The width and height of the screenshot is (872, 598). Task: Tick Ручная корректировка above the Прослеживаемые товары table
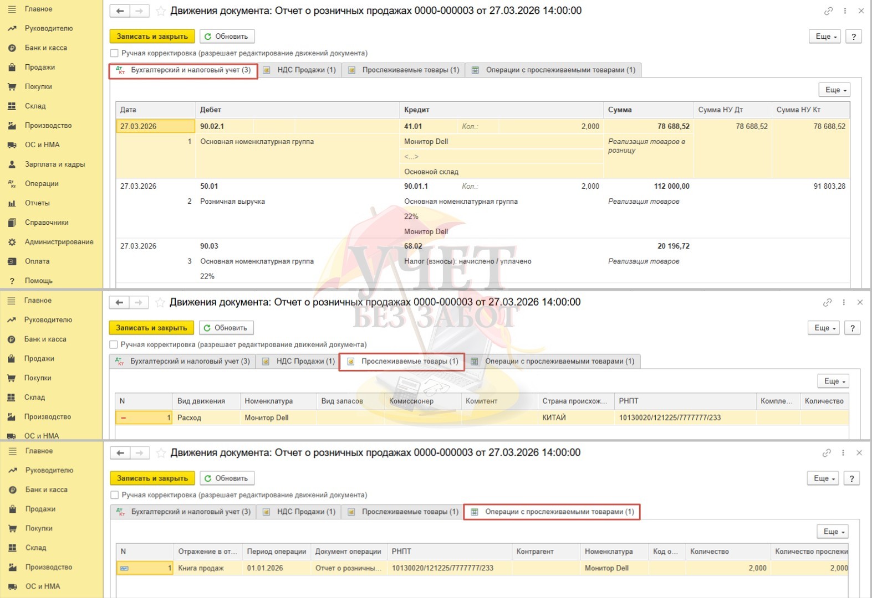(x=114, y=344)
